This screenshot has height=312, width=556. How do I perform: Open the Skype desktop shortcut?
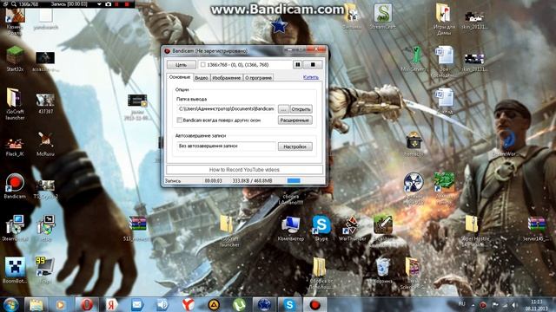coord(321,228)
